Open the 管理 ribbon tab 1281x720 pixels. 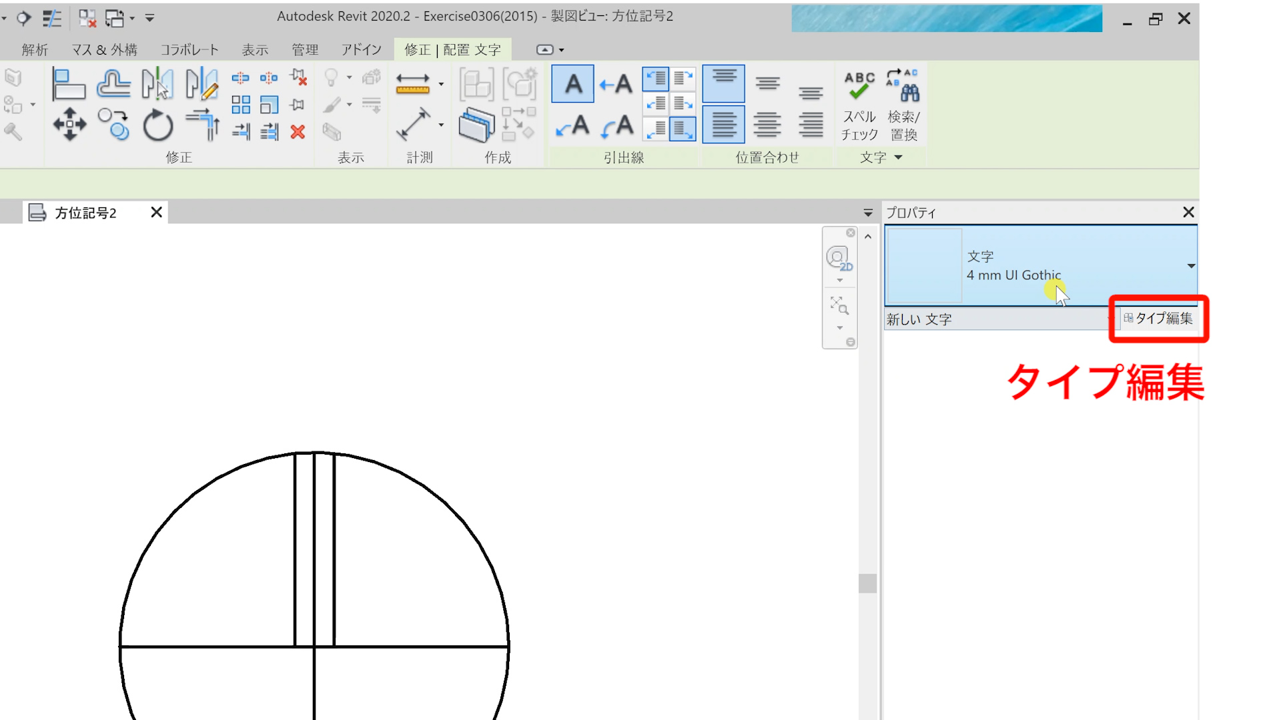coord(305,50)
